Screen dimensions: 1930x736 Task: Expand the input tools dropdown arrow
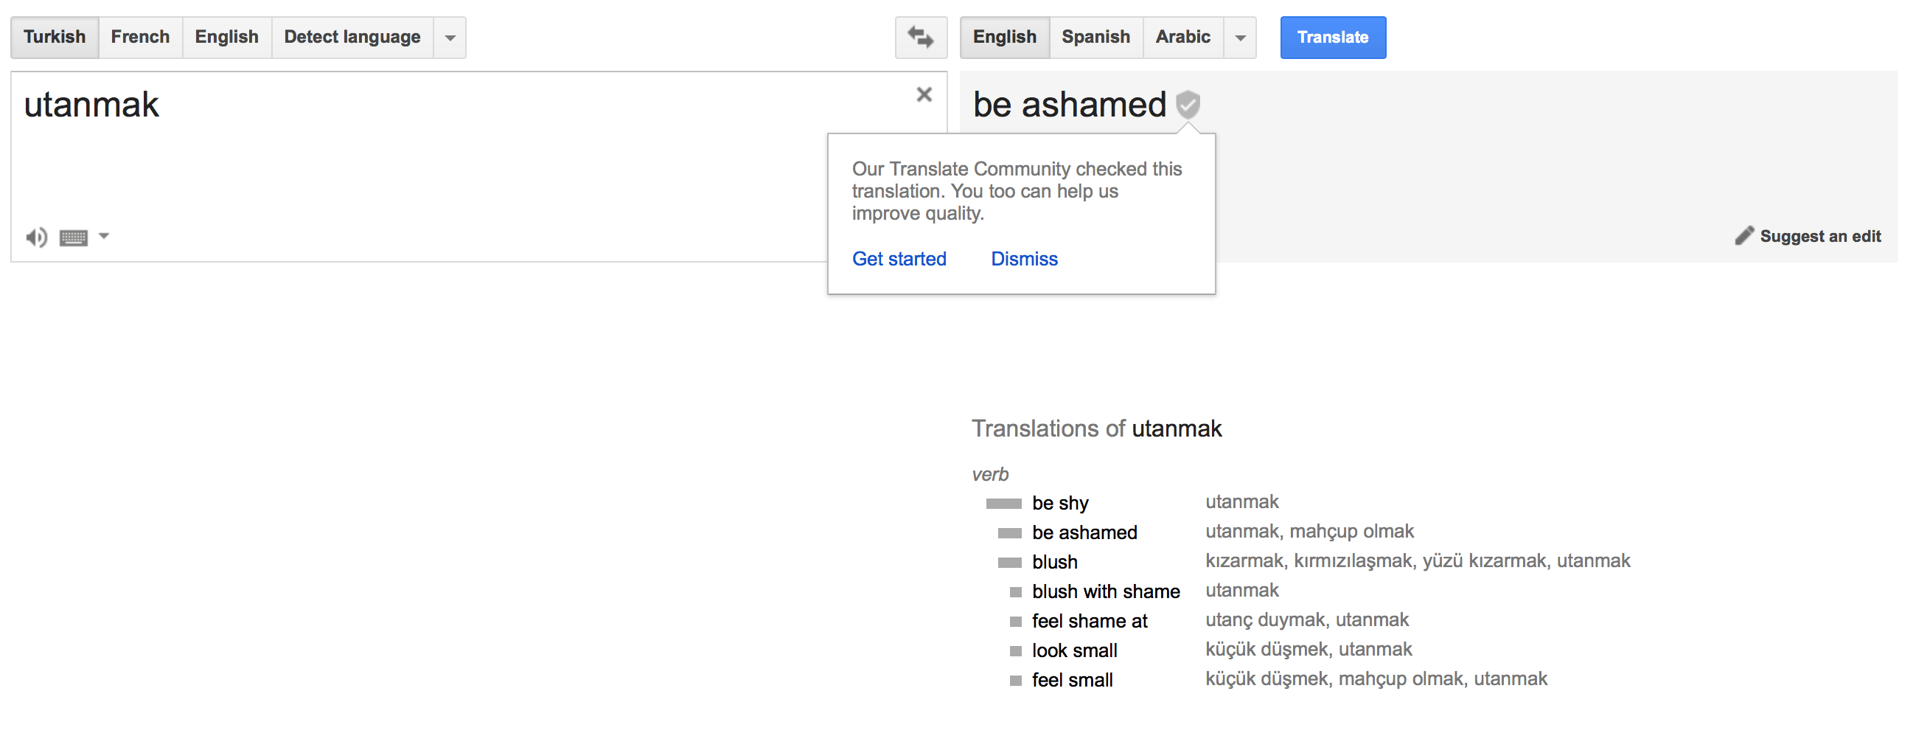pyautogui.click(x=104, y=236)
